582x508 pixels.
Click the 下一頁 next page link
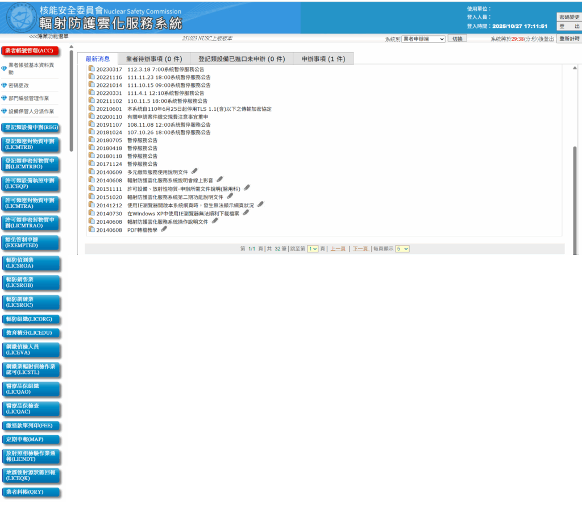click(x=360, y=249)
